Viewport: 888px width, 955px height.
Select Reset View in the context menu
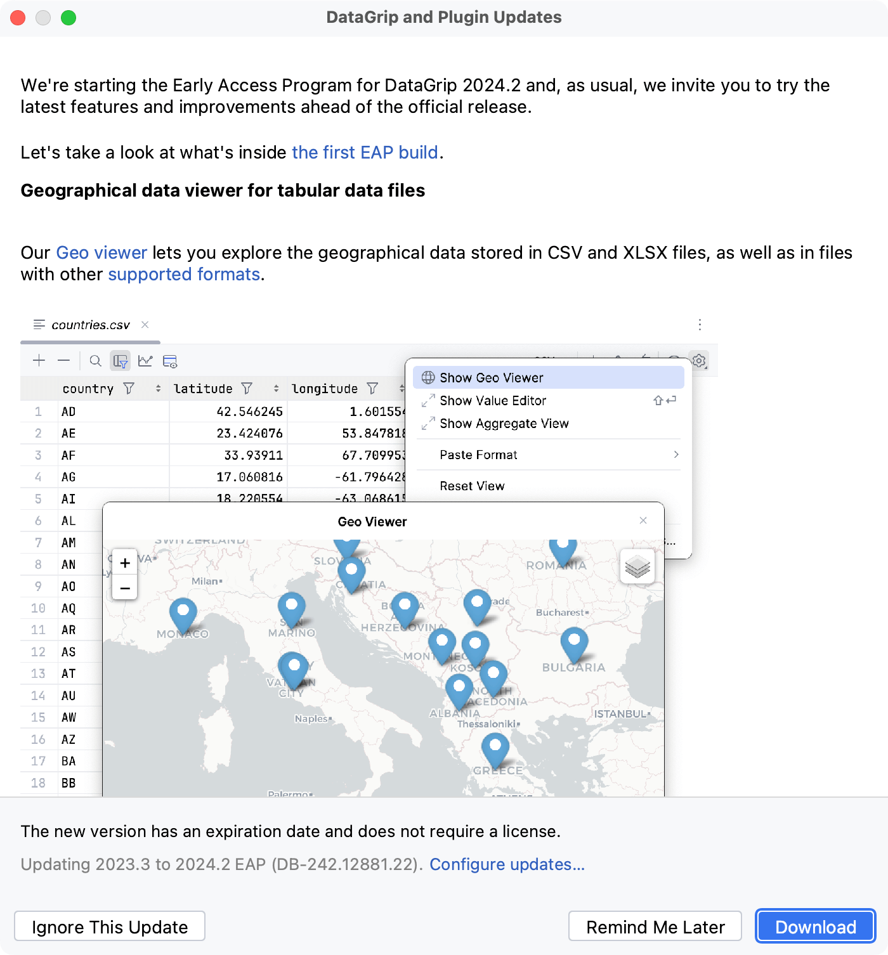tap(472, 486)
